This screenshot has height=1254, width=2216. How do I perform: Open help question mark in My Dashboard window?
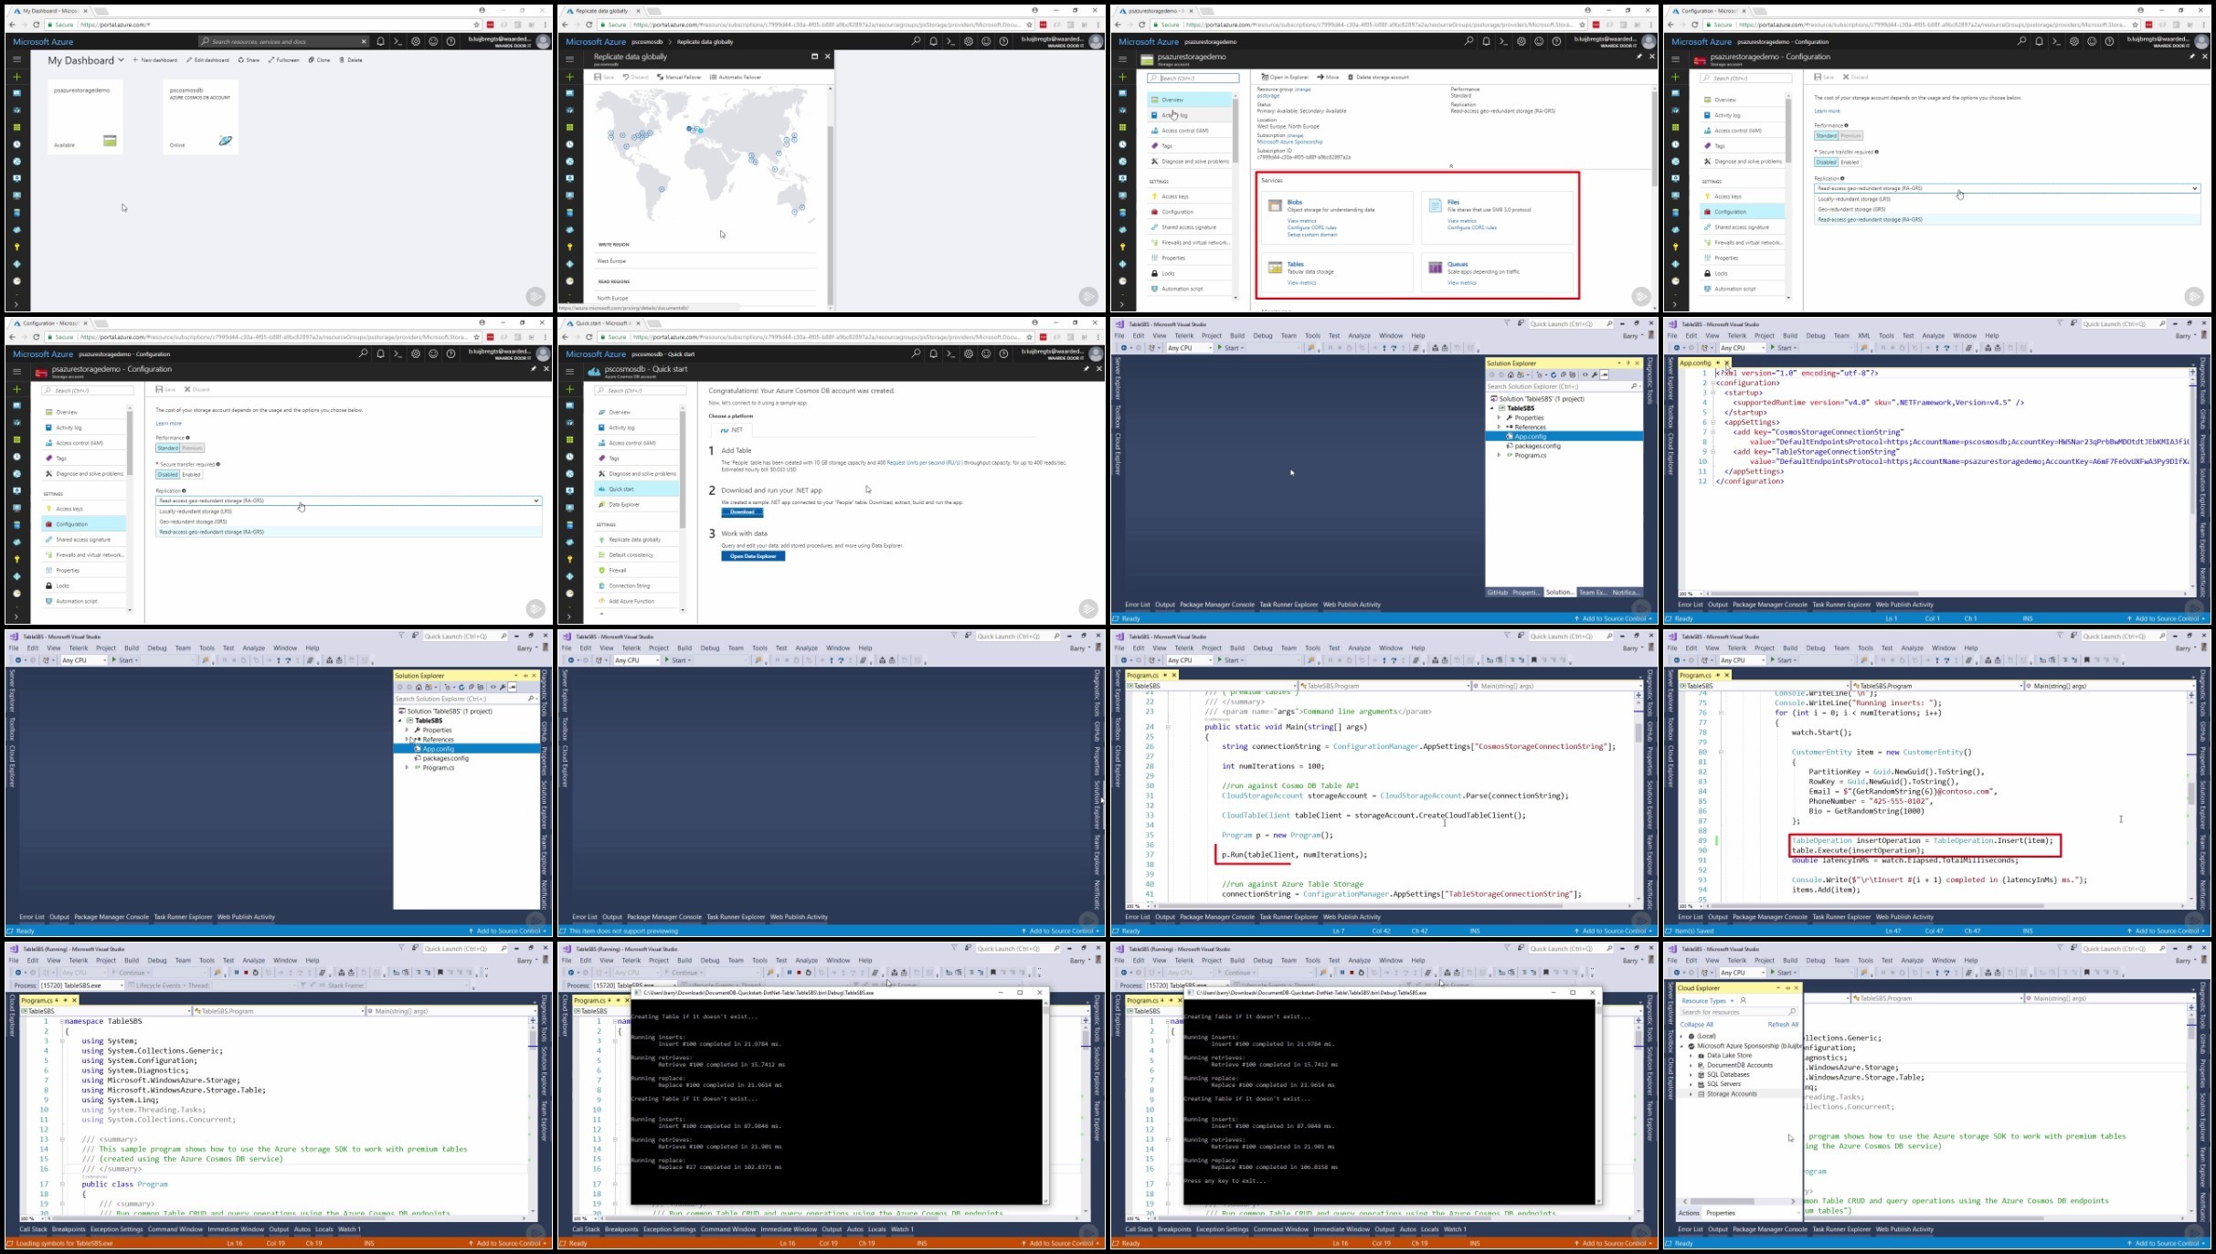(451, 41)
